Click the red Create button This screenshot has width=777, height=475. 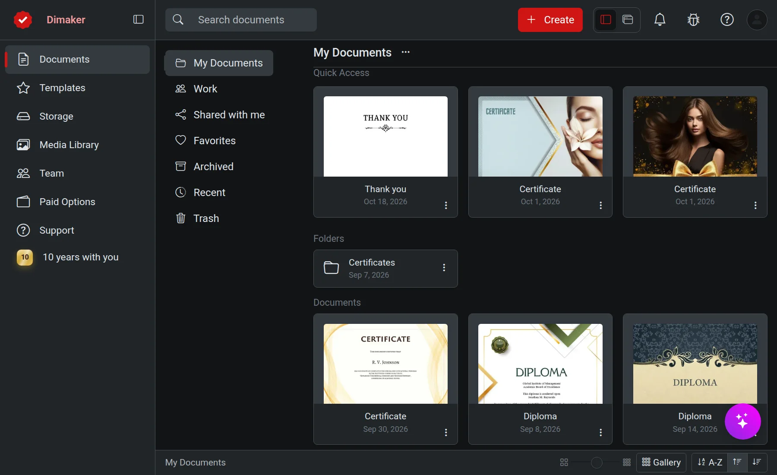[x=550, y=20]
